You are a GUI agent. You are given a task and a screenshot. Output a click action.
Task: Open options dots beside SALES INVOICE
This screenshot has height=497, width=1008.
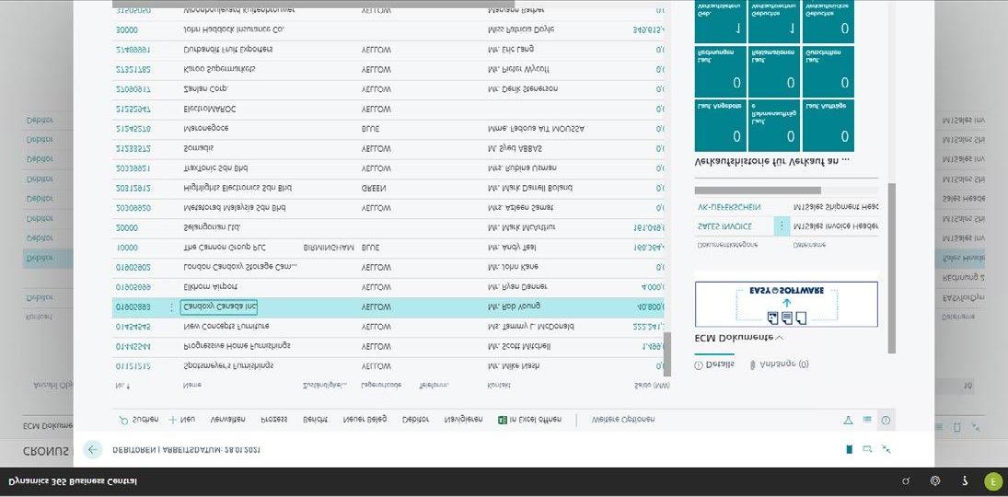click(x=782, y=226)
